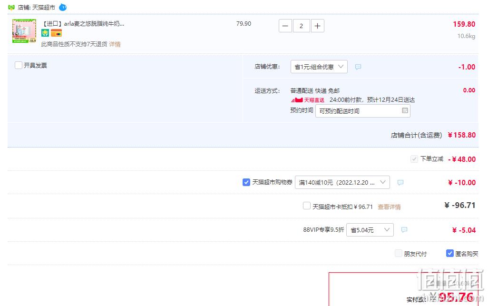Click the -¥48.00 order reduction amount
The image size is (488, 306).
pos(462,159)
